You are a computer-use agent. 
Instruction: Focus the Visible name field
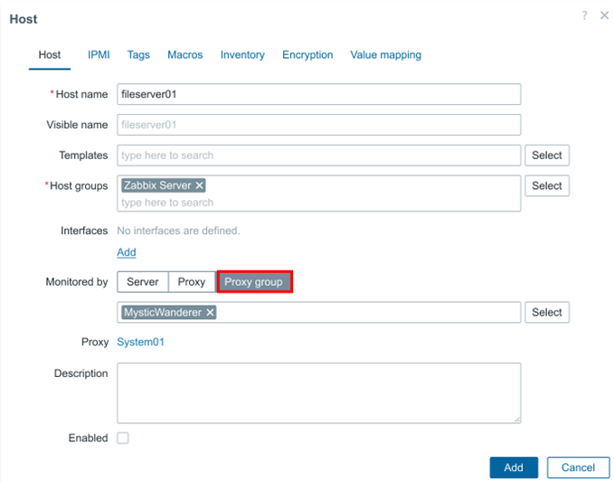tap(318, 125)
